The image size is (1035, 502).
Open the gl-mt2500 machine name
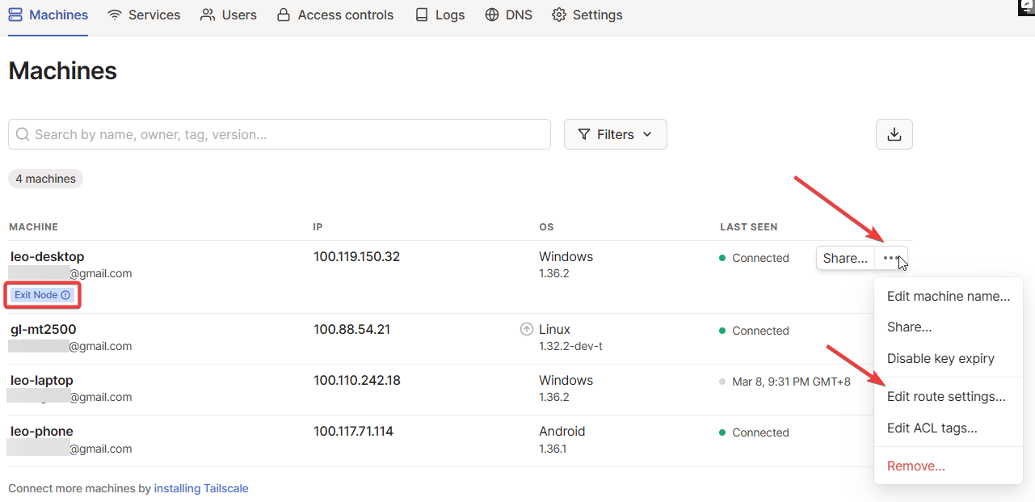[x=44, y=330]
